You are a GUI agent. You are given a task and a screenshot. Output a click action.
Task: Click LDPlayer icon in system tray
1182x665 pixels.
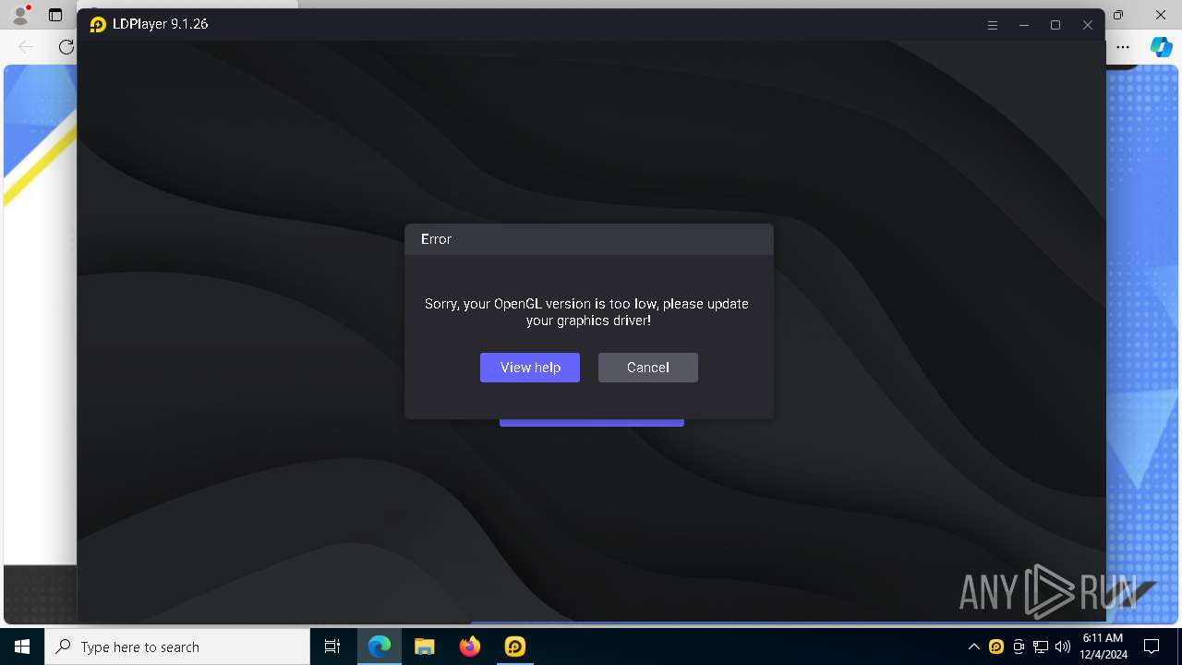(996, 647)
